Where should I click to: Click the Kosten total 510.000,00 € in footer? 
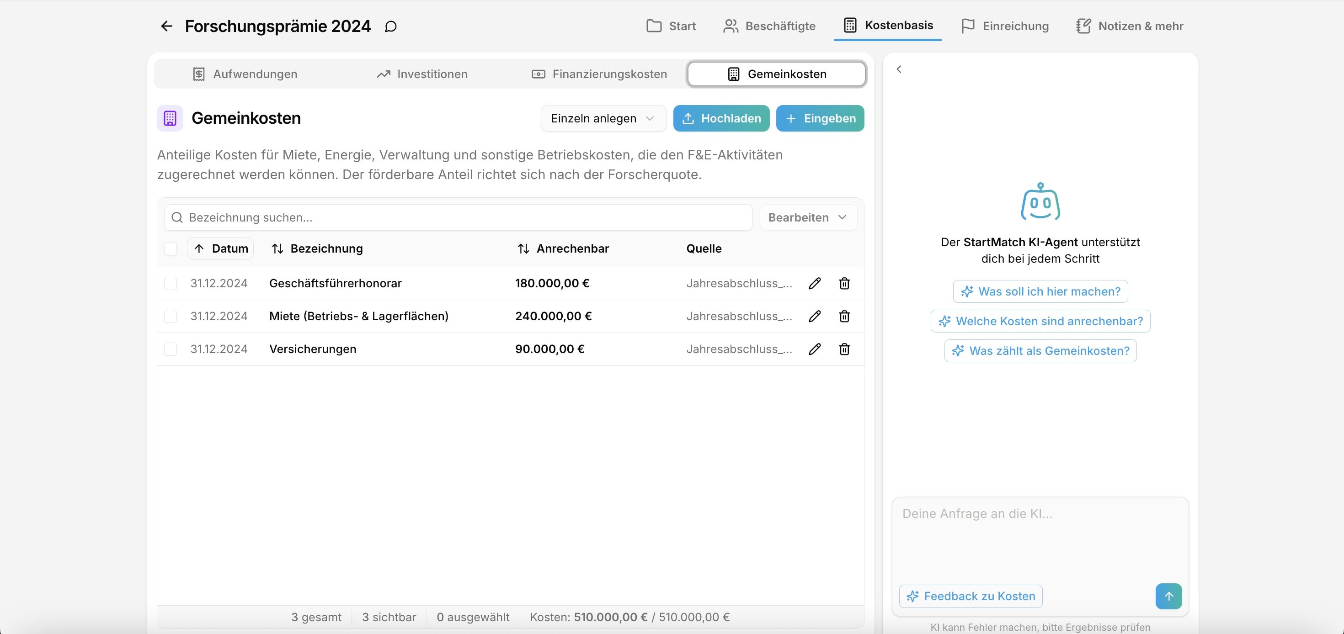(610, 617)
